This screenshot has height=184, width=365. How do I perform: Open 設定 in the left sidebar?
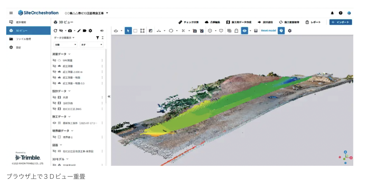click(18, 47)
